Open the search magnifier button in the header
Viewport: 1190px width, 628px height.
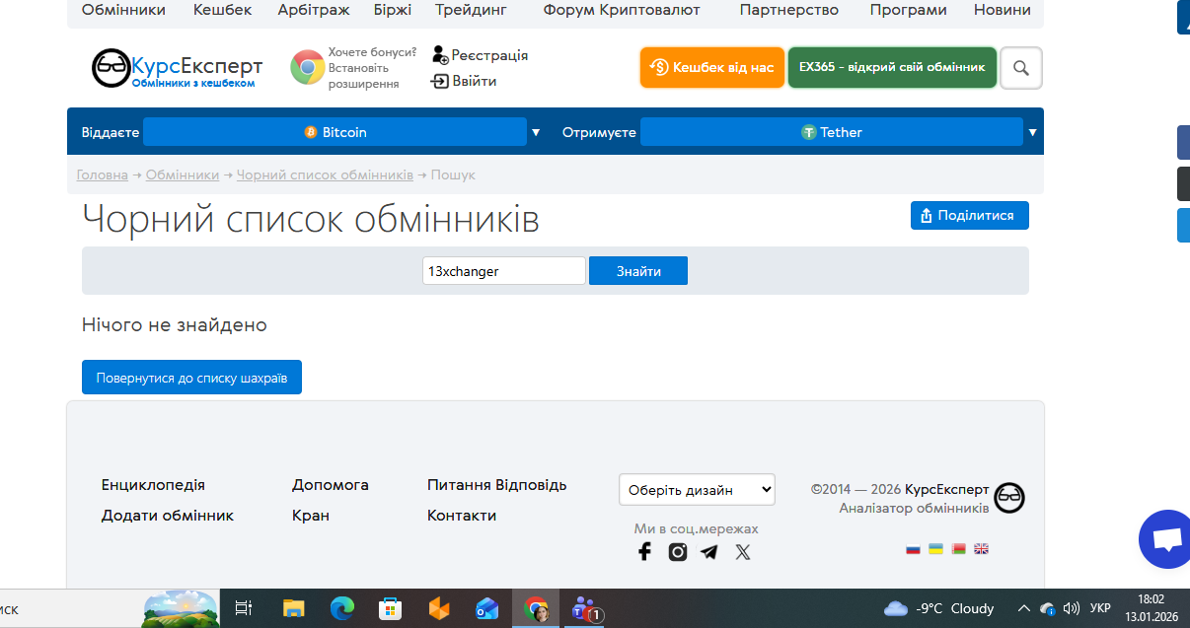click(x=1021, y=68)
